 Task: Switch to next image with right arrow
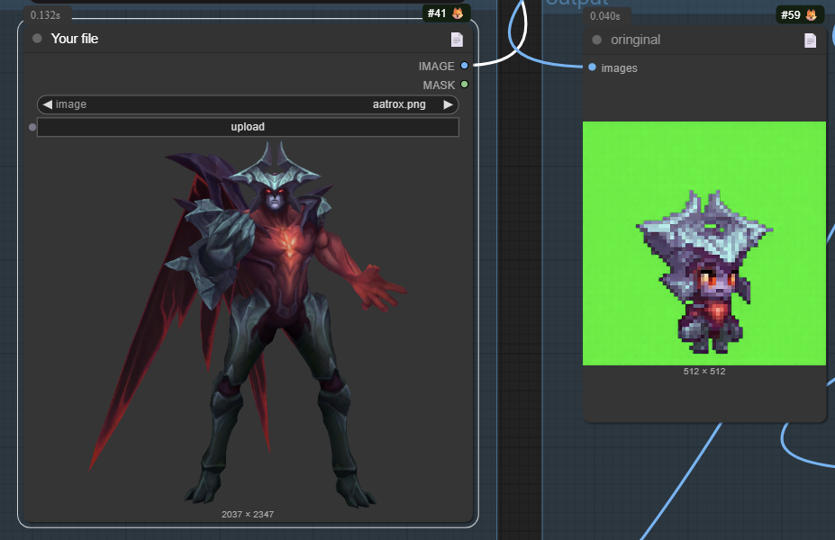click(x=449, y=104)
